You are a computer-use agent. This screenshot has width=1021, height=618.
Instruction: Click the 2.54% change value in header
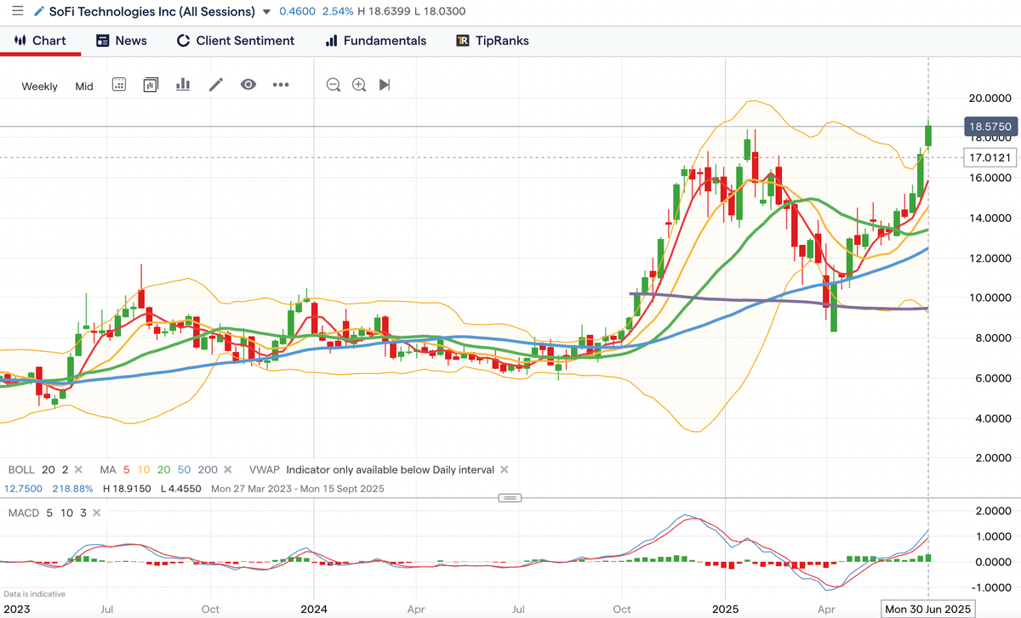point(336,13)
